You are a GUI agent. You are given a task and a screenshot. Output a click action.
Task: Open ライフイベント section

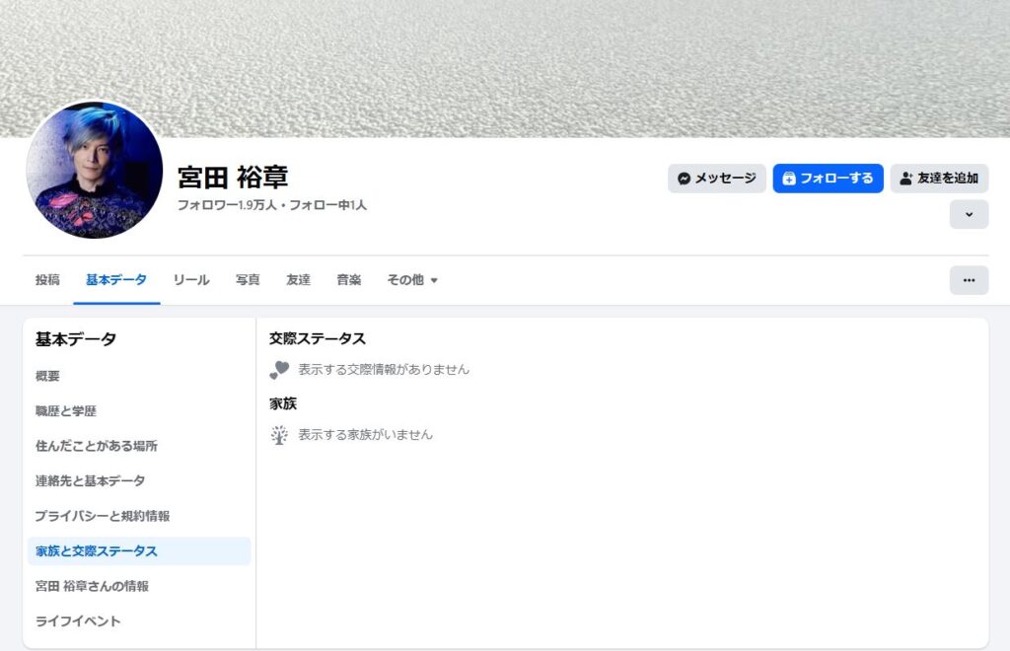[x=78, y=621]
